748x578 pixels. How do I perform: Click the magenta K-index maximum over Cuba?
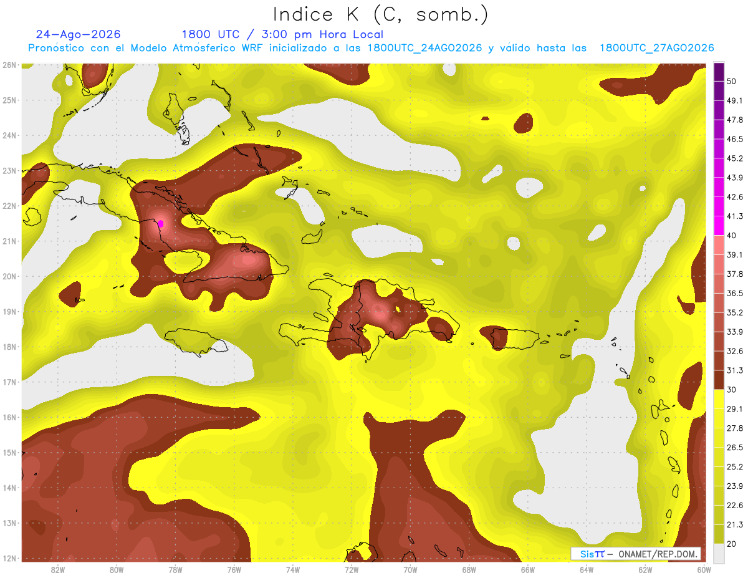pyautogui.click(x=161, y=224)
